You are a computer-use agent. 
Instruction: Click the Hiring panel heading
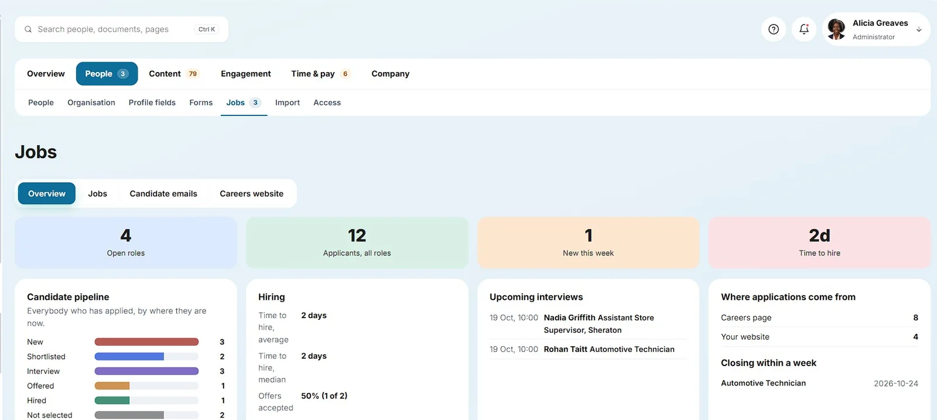[x=272, y=297]
